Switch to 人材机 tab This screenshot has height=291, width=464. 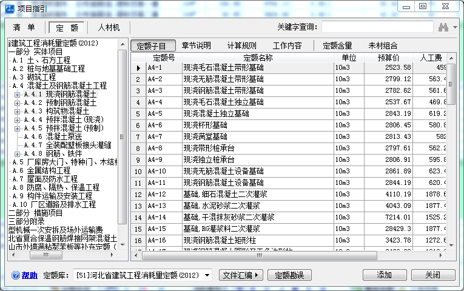click(109, 27)
